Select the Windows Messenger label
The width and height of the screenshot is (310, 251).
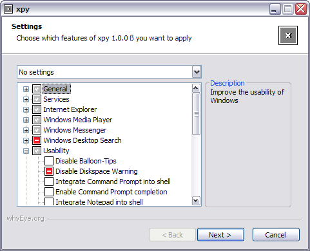[75, 130]
